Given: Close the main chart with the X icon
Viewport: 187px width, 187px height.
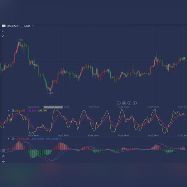Looking at the screenshot, I should tap(3, 31).
